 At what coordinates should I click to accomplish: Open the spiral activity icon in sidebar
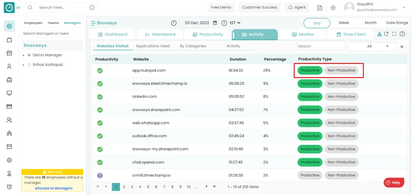click(x=9, y=26)
